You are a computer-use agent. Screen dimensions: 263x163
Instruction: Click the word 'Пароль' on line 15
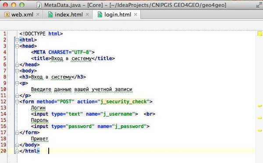tap(39, 120)
